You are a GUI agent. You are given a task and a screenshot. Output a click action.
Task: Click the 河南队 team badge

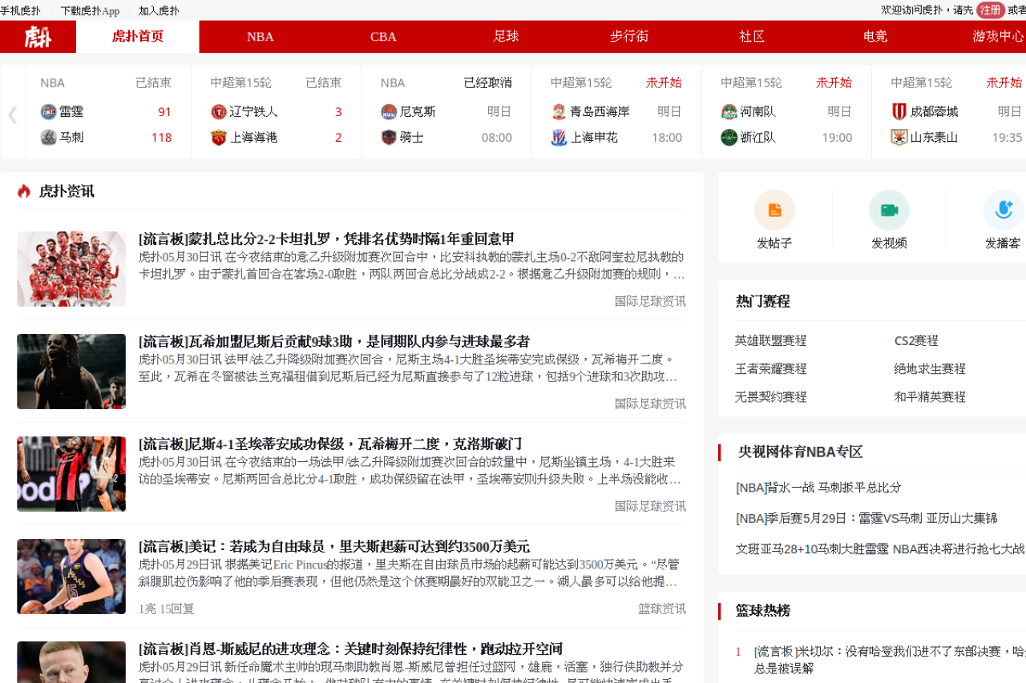(729, 112)
